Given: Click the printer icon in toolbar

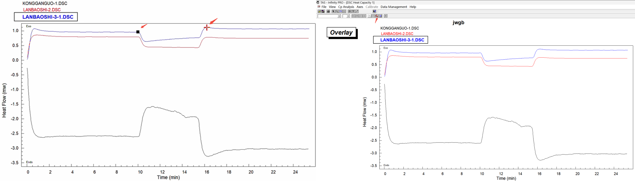Looking at the screenshot, I should [328, 11].
